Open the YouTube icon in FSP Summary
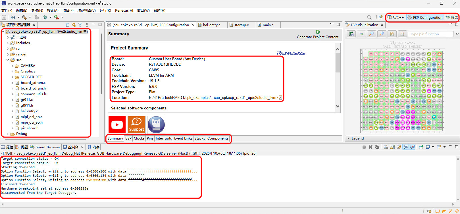Screen dimensions: 460x214 [x=117, y=124]
